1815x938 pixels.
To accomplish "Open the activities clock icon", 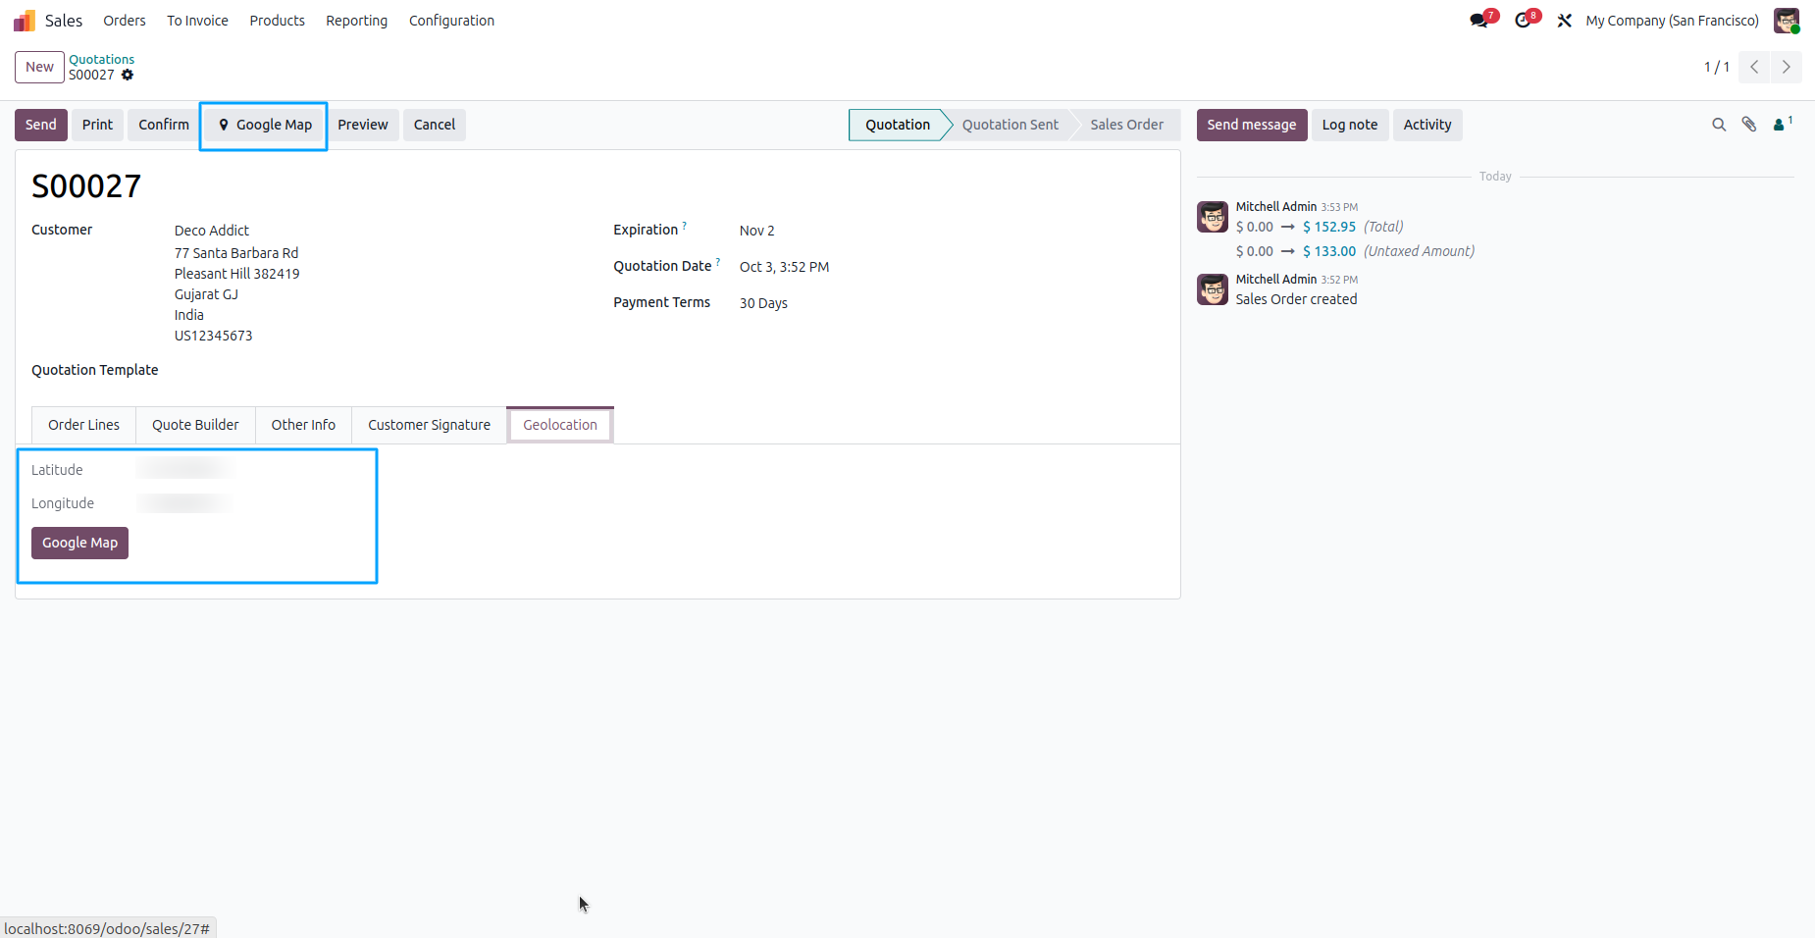I will pos(1523,21).
